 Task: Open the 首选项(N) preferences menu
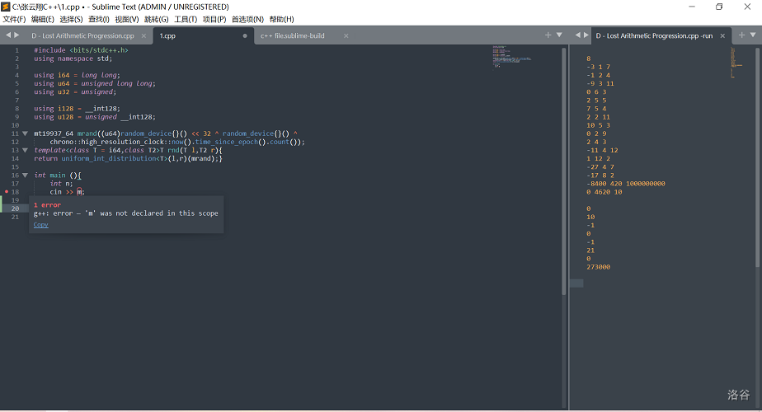coord(247,19)
